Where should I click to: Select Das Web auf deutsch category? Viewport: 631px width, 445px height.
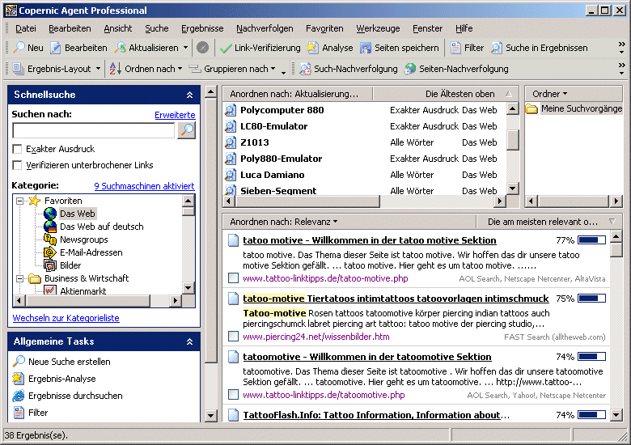[101, 227]
